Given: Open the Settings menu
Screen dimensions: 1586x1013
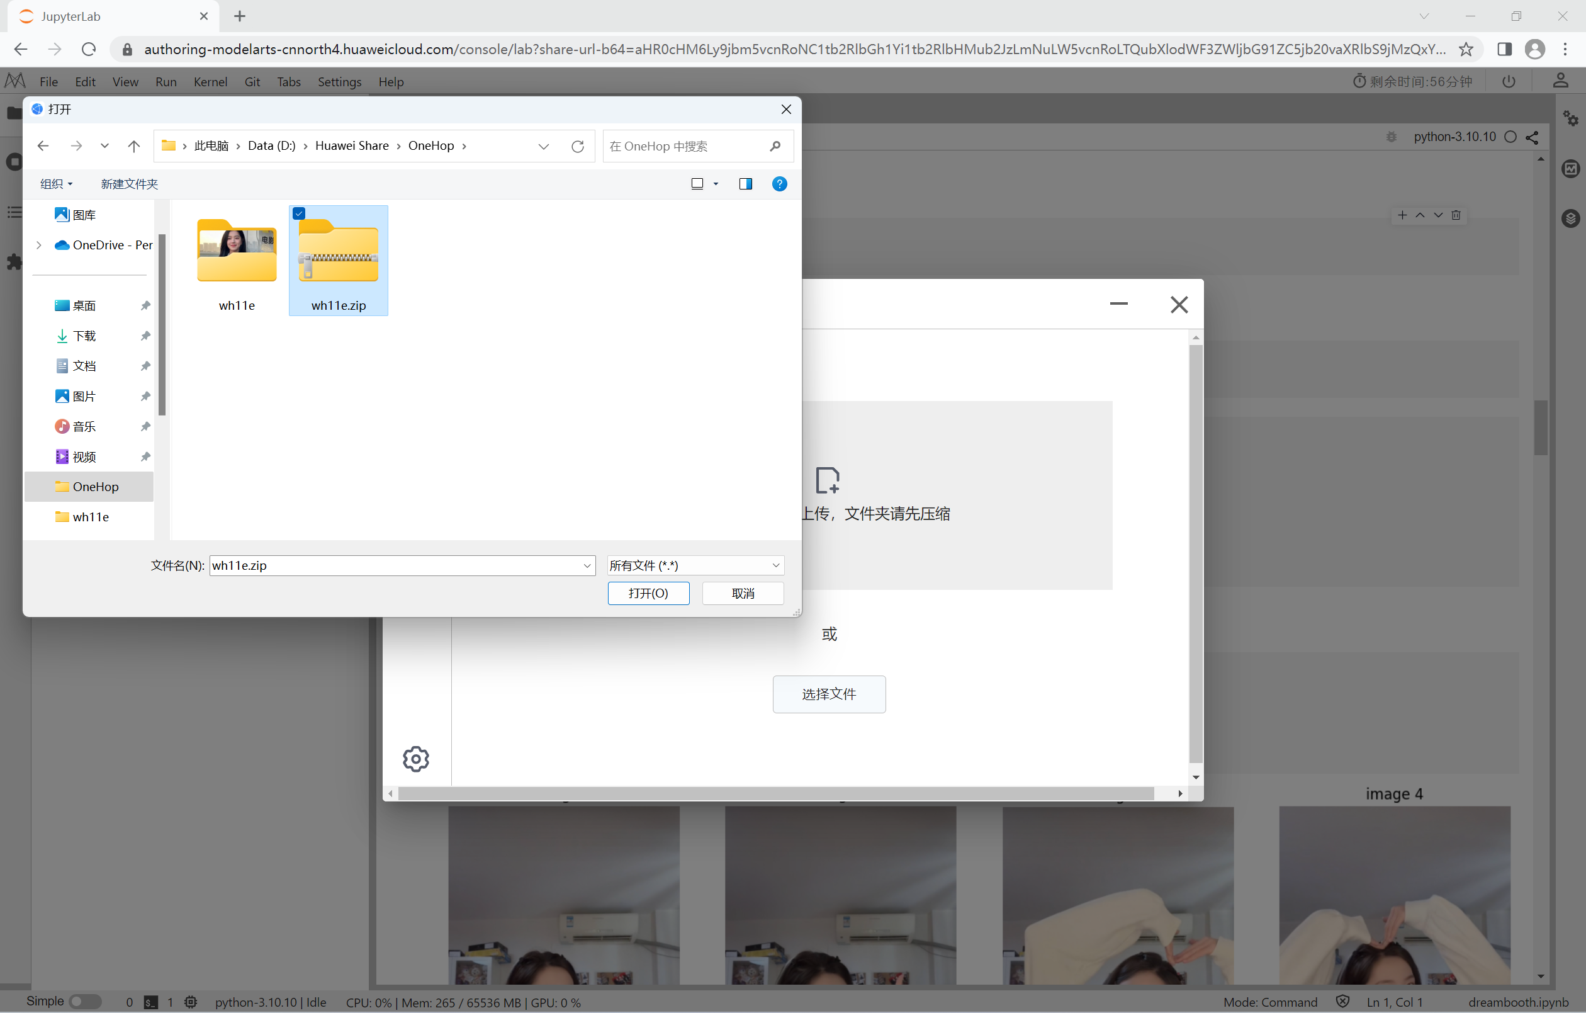Looking at the screenshot, I should [x=339, y=82].
